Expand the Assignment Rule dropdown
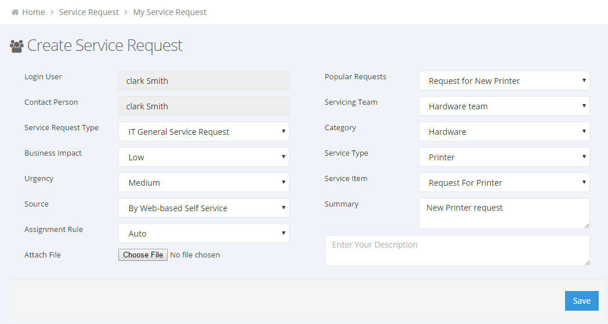The width and height of the screenshot is (608, 324). coord(204,233)
